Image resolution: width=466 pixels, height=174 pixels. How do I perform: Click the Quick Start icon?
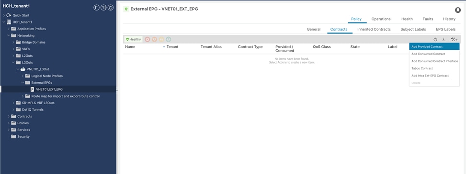pyautogui.click(x=9, y=15)
